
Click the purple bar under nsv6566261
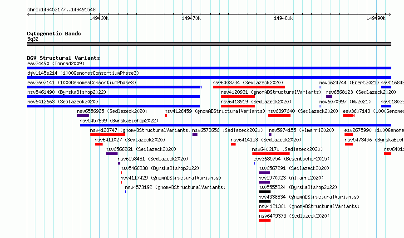click(x=112, y=154)
